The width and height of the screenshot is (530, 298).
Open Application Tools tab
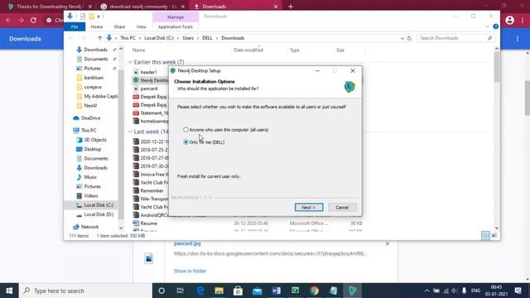tap(176, 26)
